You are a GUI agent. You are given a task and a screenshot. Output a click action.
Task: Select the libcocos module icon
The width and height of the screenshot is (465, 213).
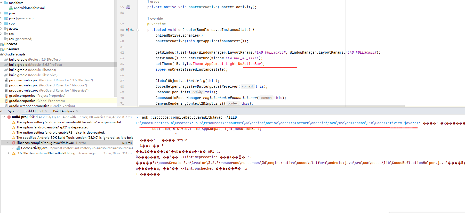pos(2,44)
